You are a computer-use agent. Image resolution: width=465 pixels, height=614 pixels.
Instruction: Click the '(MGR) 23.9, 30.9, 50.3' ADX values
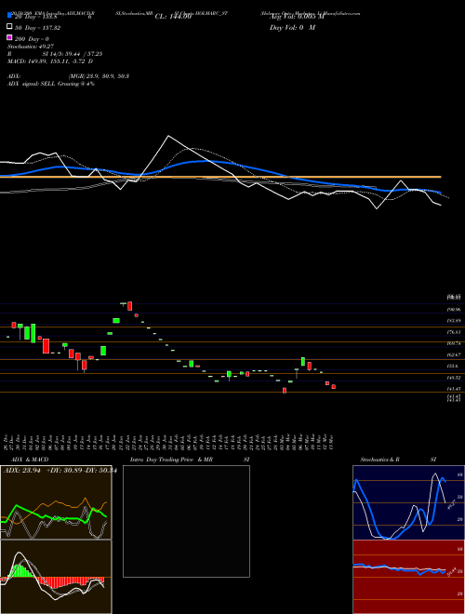coord(99,76)
